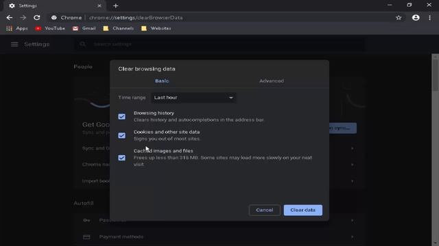This screenshot has width=439, height=246.
Task: Open the YouTube bookmark
Action: tap(50, 29)
